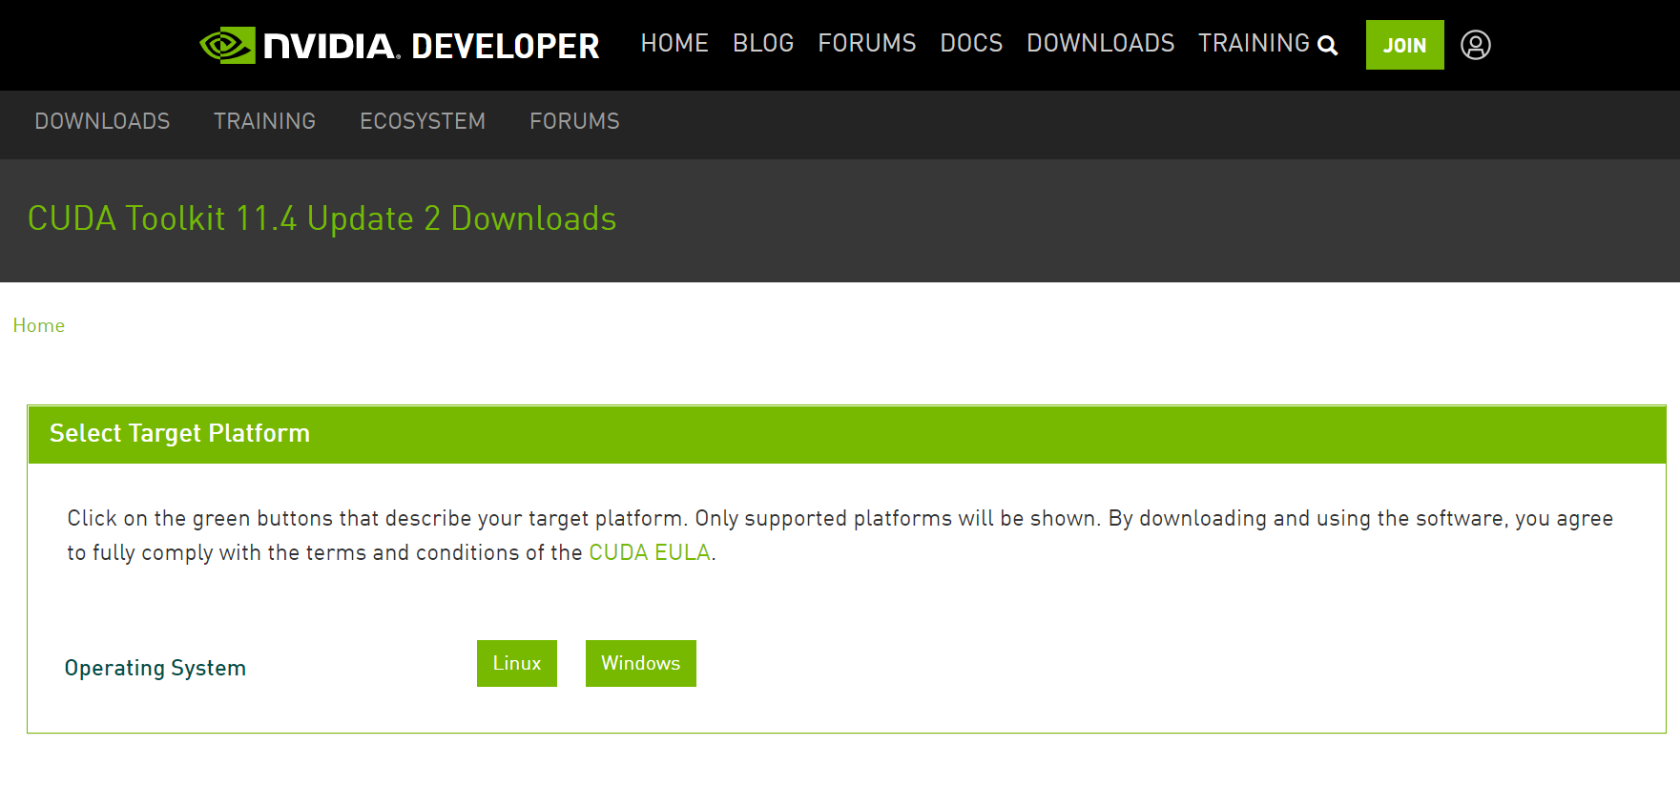Open the user account profile icon
This screenshot has width=1680, height=787.
pos(1475,45)
